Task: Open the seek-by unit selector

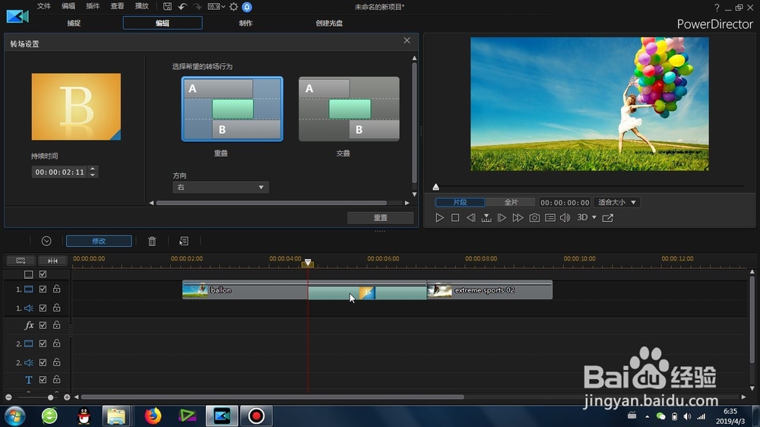Action: [486, 217]
